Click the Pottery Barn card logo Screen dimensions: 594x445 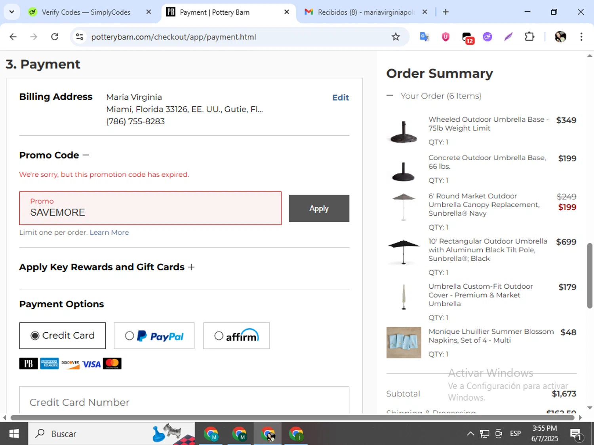click(x=29, y=364)
